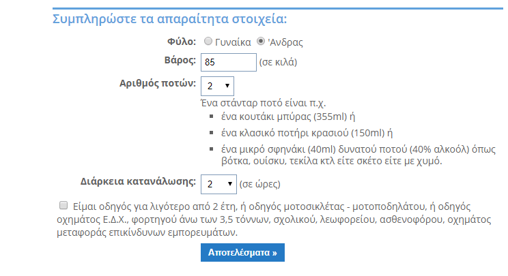508x276 pixels.
Task: Click the arrow on the drinks count combo box
Action: (x=227, y=86)
